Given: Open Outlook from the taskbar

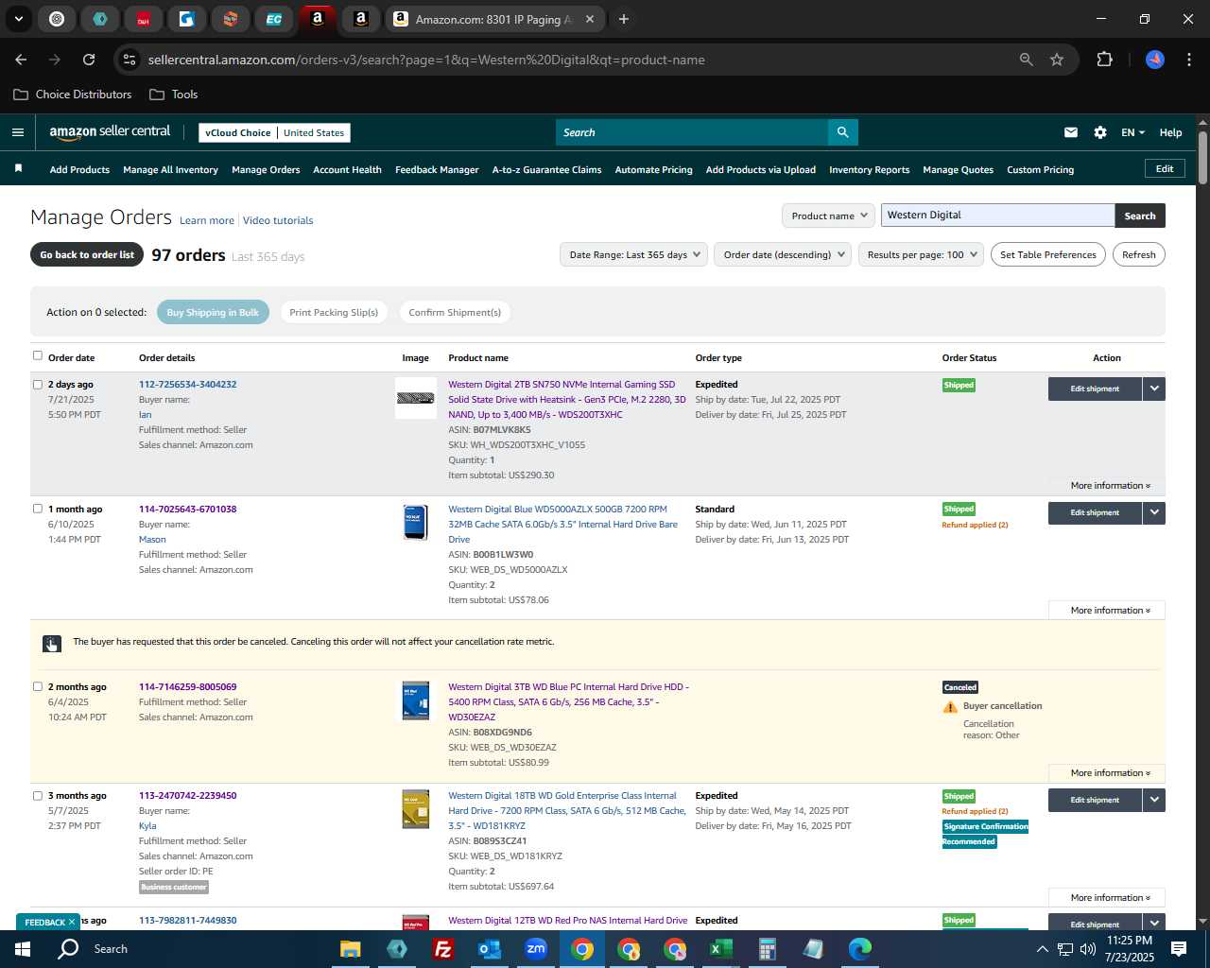Looking at the screenshot, I should (x=489, y=949).
